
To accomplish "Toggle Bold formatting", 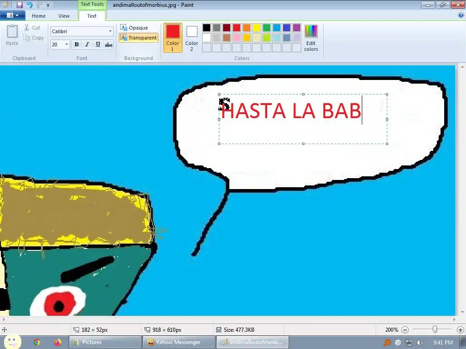I will click(x=76, y=45).
